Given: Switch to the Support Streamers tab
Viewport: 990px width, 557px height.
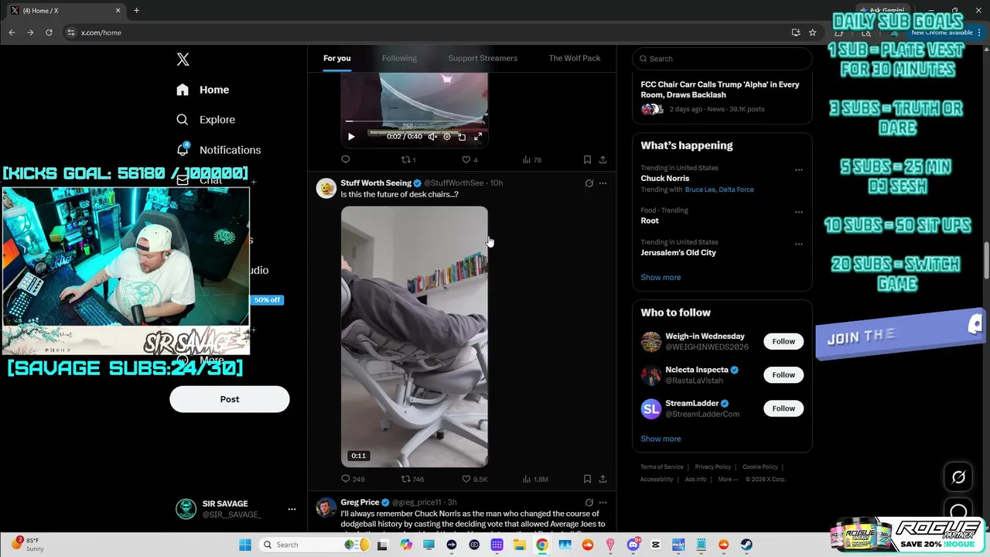Looking at the screenshot, I should 483,58.
